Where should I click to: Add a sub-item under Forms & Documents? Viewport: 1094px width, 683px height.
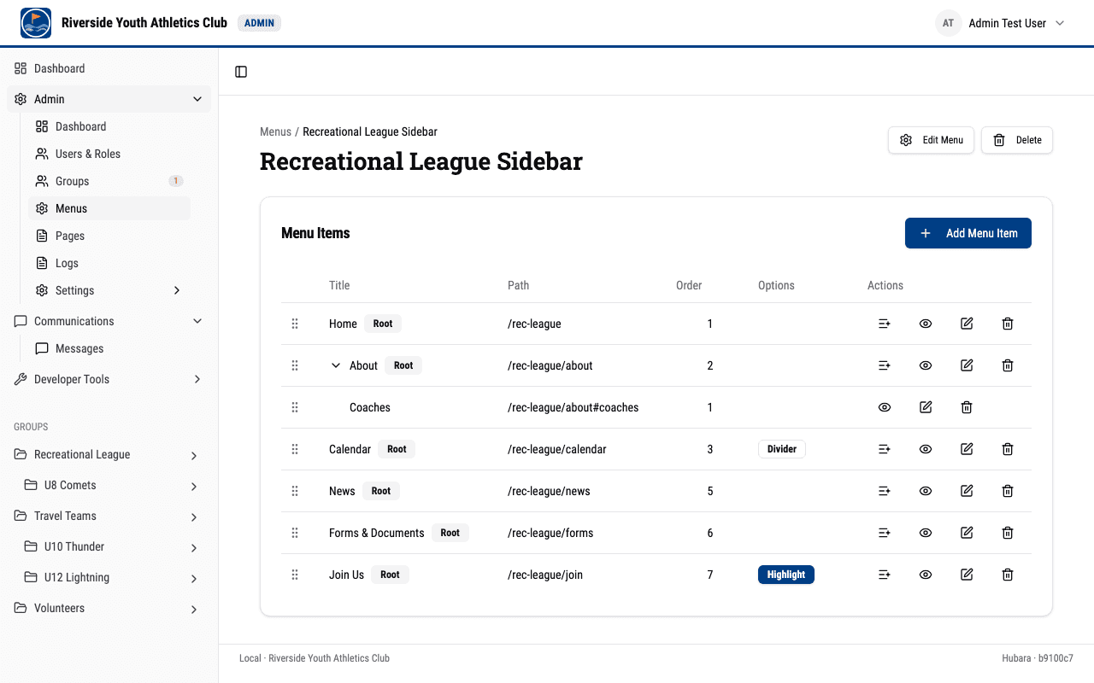click(885, 533)
